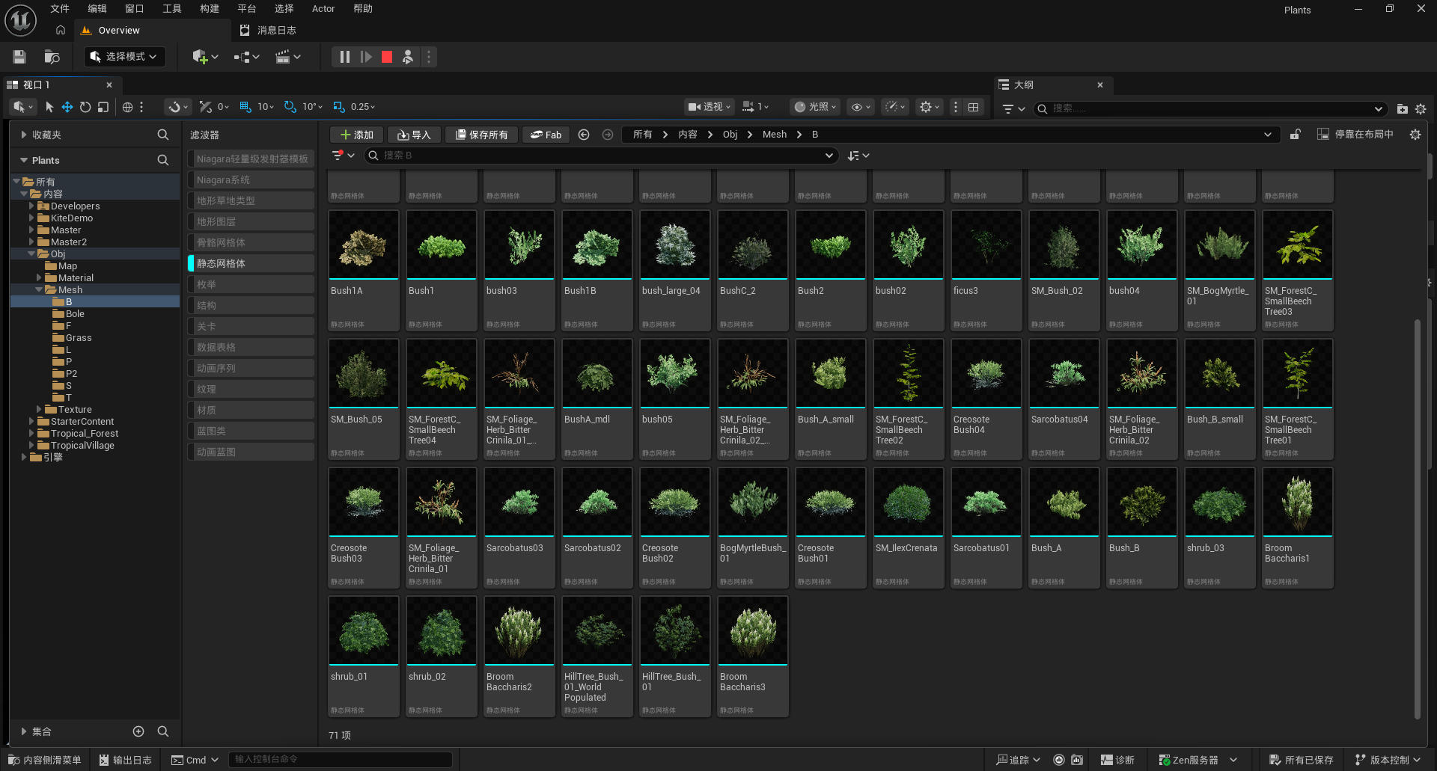Image resolution: width=1437 pixels, height=771 pixels.
Task: Open the Actor menu
Action: coord(323,9)
